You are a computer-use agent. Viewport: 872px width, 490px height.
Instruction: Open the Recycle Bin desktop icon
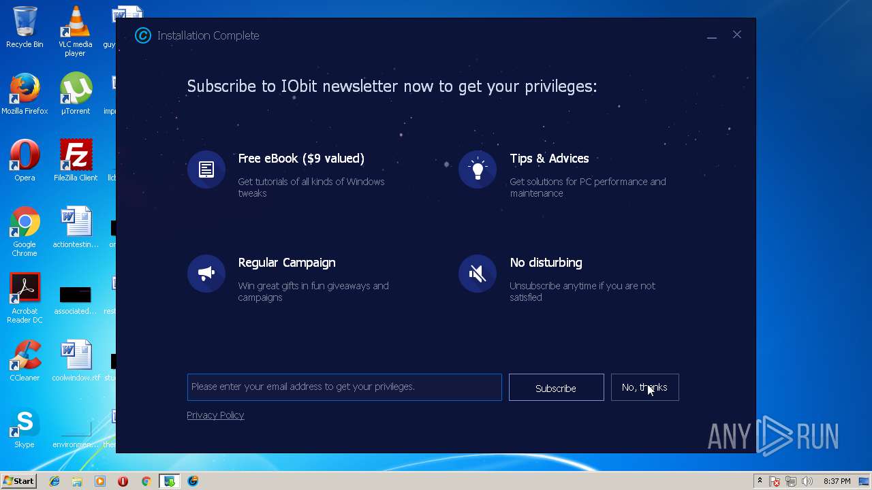pyautogui.click(x=25, y=27)
